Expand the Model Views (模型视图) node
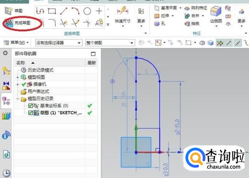The width and height of the screenshot is (249, 178). [x=18, y=77]
